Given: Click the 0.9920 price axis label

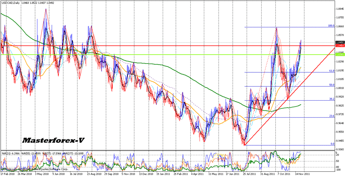Looking at the screenshot, I should pos(340,97).
